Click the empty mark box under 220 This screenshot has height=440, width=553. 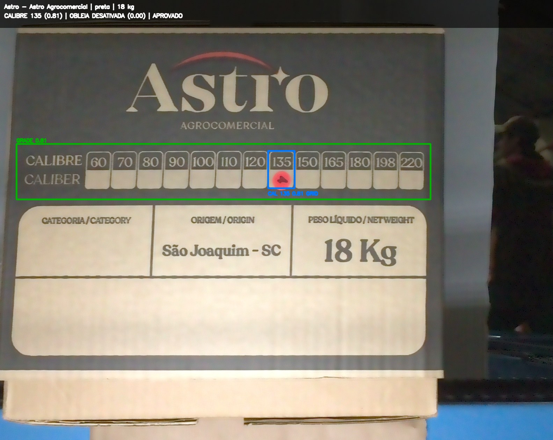[x=411, y=179]
